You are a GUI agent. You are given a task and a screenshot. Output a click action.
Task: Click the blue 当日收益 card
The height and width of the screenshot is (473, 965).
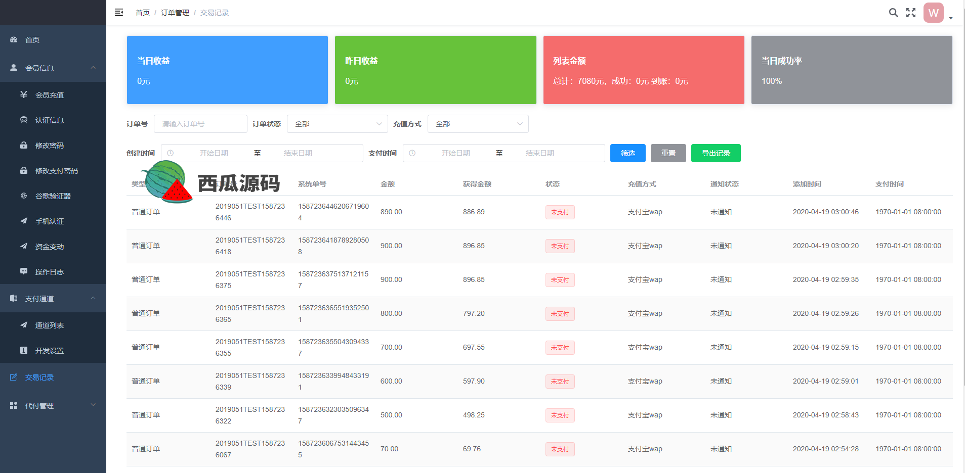(x=227, y=70)
